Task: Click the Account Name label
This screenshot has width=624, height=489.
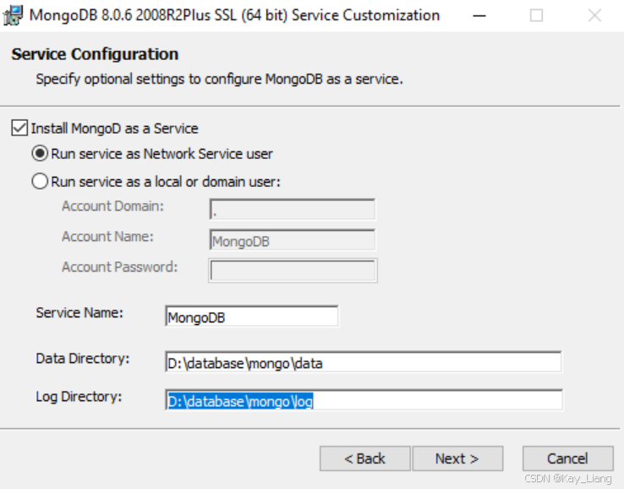Action: (x=107, y=237)
